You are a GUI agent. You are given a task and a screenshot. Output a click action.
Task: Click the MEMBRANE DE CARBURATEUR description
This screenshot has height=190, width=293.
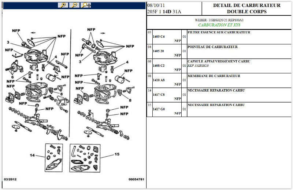[214, 76]
